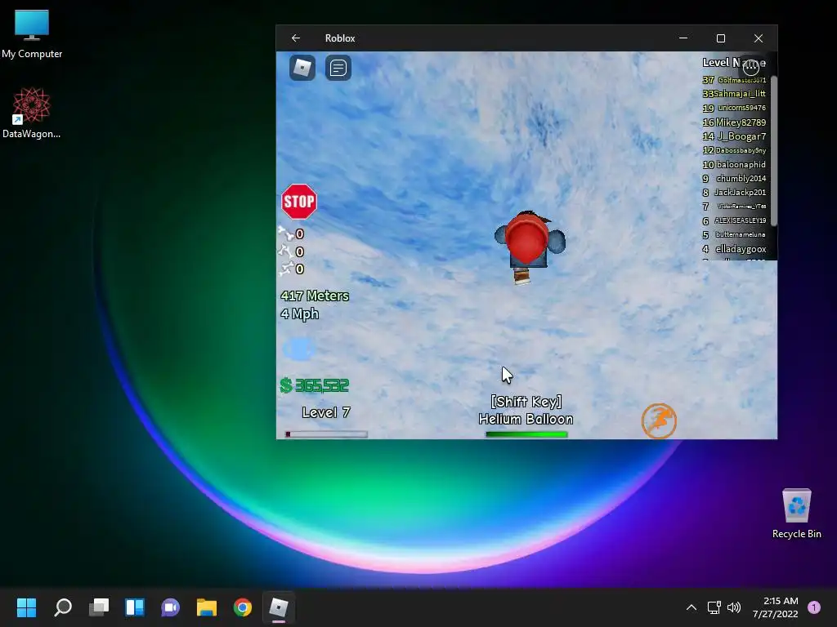Close the Roblox window
The image size is (837, 627).
759,38
